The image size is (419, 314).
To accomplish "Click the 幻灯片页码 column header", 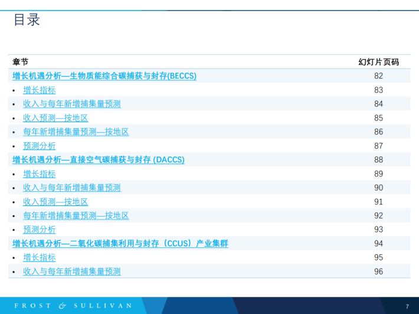I will tap(378, 62).
